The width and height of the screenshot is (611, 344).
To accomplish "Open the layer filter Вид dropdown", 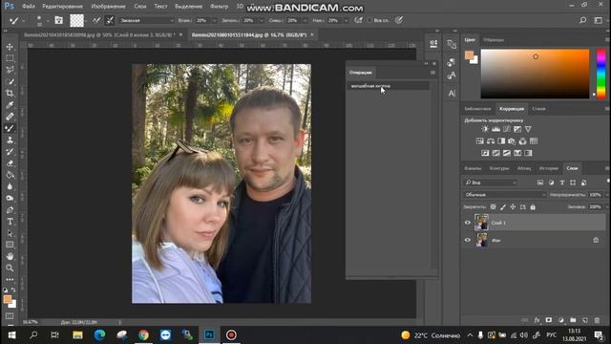I will coord(491,183).
